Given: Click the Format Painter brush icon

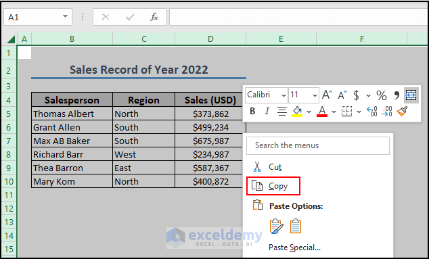Looking at the screenshot, I should click(402, 112).
